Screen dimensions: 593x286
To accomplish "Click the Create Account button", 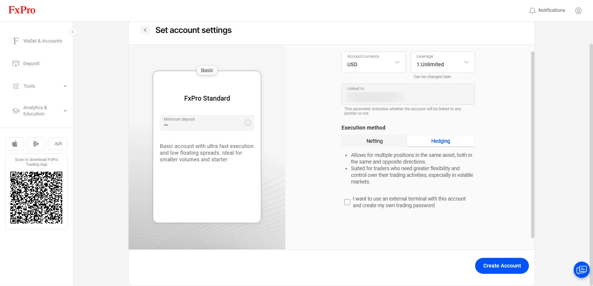I will pos(502,266).
